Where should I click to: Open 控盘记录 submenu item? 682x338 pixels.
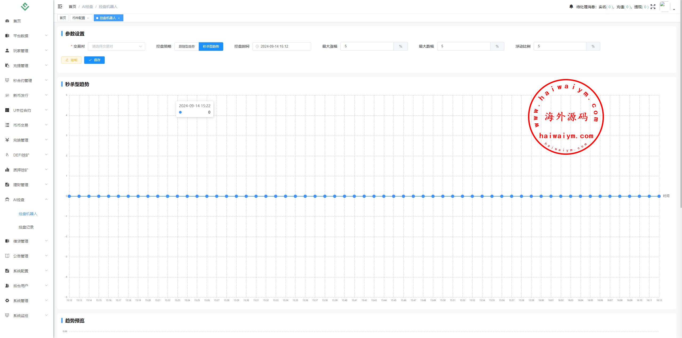pos(26,227)
